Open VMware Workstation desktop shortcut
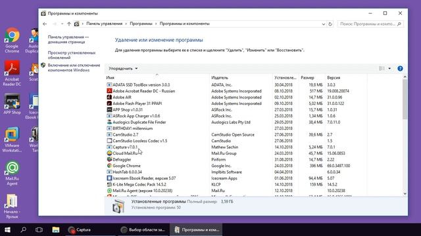 12,140
